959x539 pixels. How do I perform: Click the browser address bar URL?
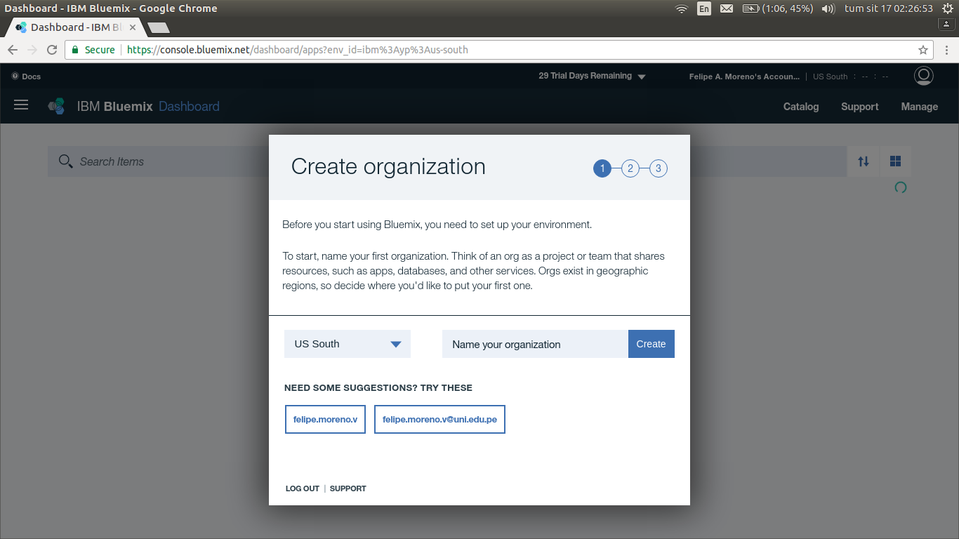(298, 50)
